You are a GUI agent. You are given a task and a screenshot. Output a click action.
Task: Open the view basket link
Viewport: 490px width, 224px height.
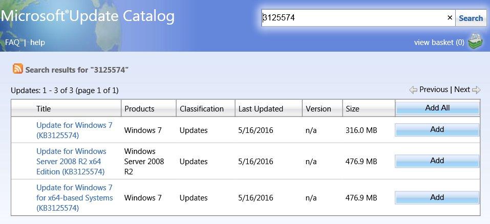439,42
